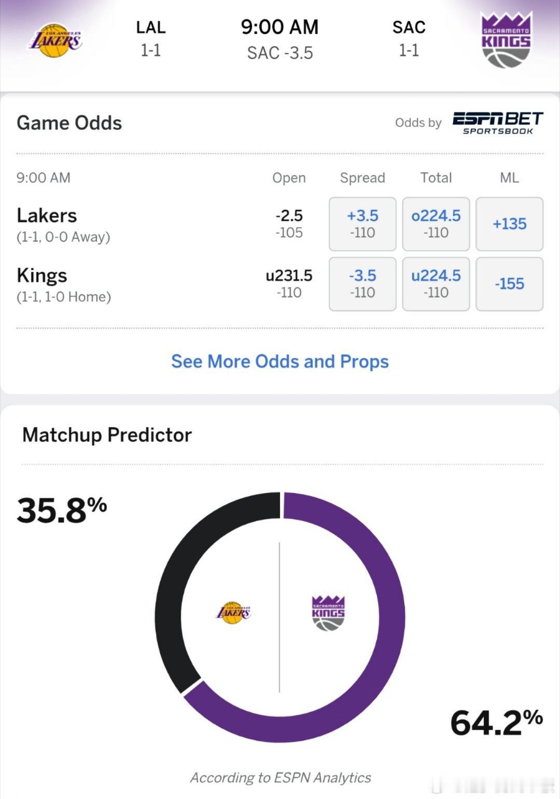560x799 pixels.
Task: Click the SAC abbreviation in the header
Action: (409, 27)
